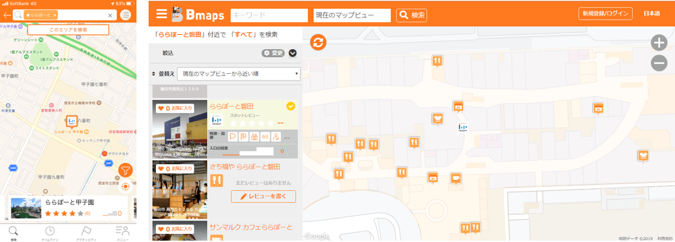Viewport: 675px width, 242px height.
Task: Click the 並替え sort arrows icon
Action: 154,74
